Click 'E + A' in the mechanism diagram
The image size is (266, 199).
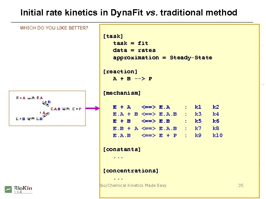click(x=21, y=98)
